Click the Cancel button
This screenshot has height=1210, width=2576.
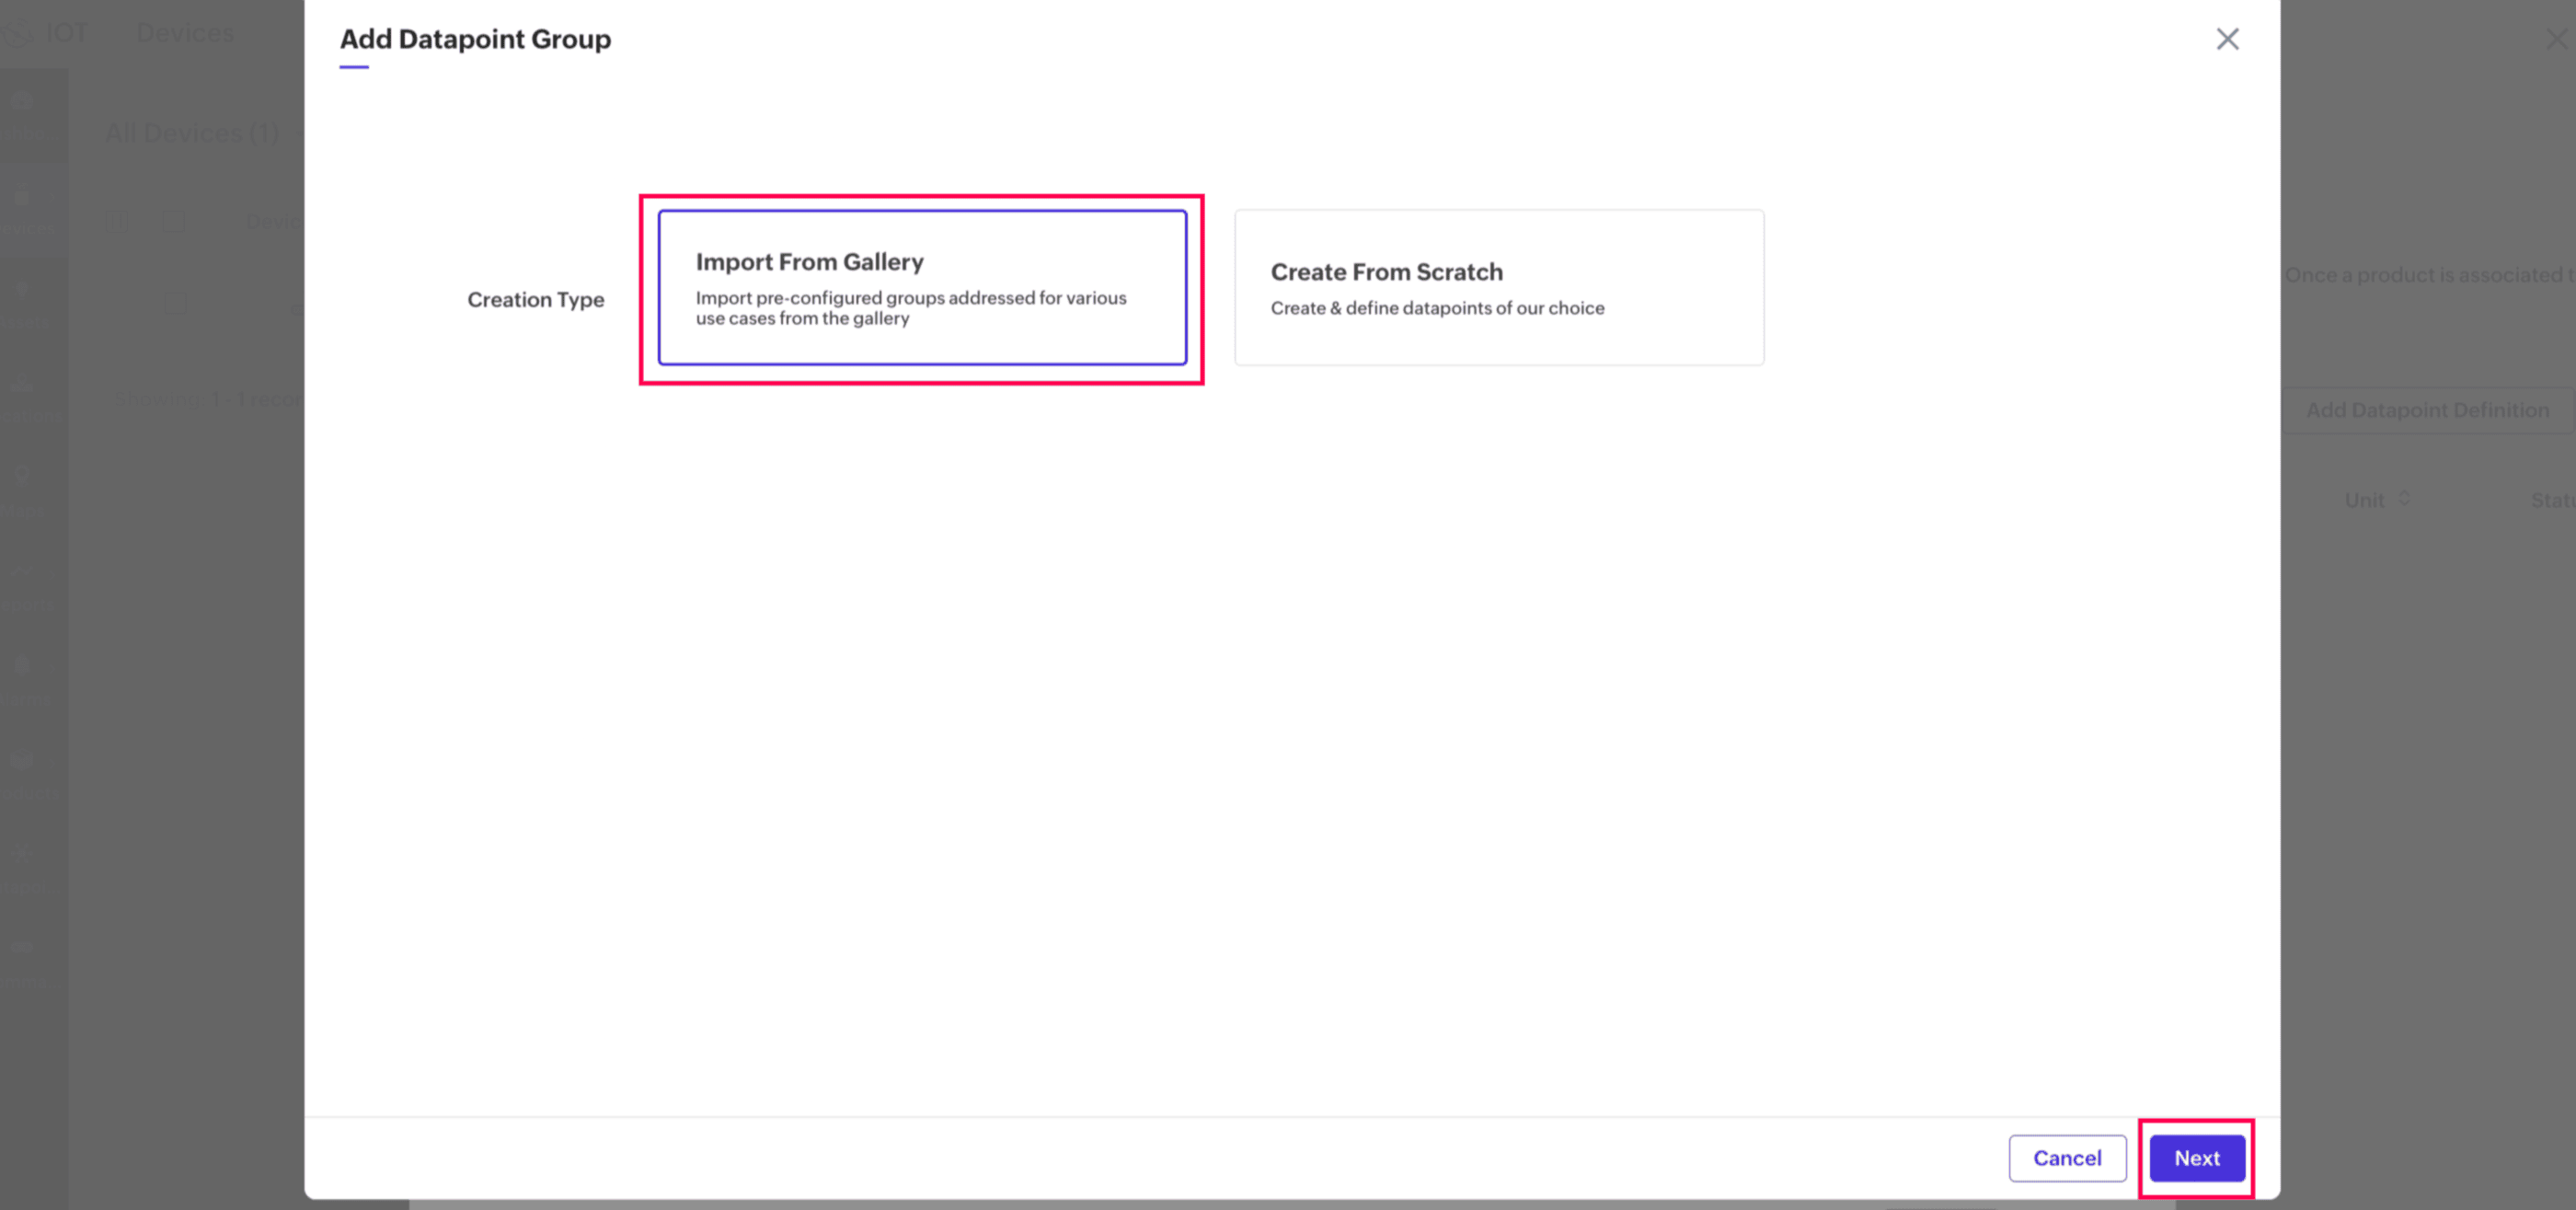tap(2067, 1158)
